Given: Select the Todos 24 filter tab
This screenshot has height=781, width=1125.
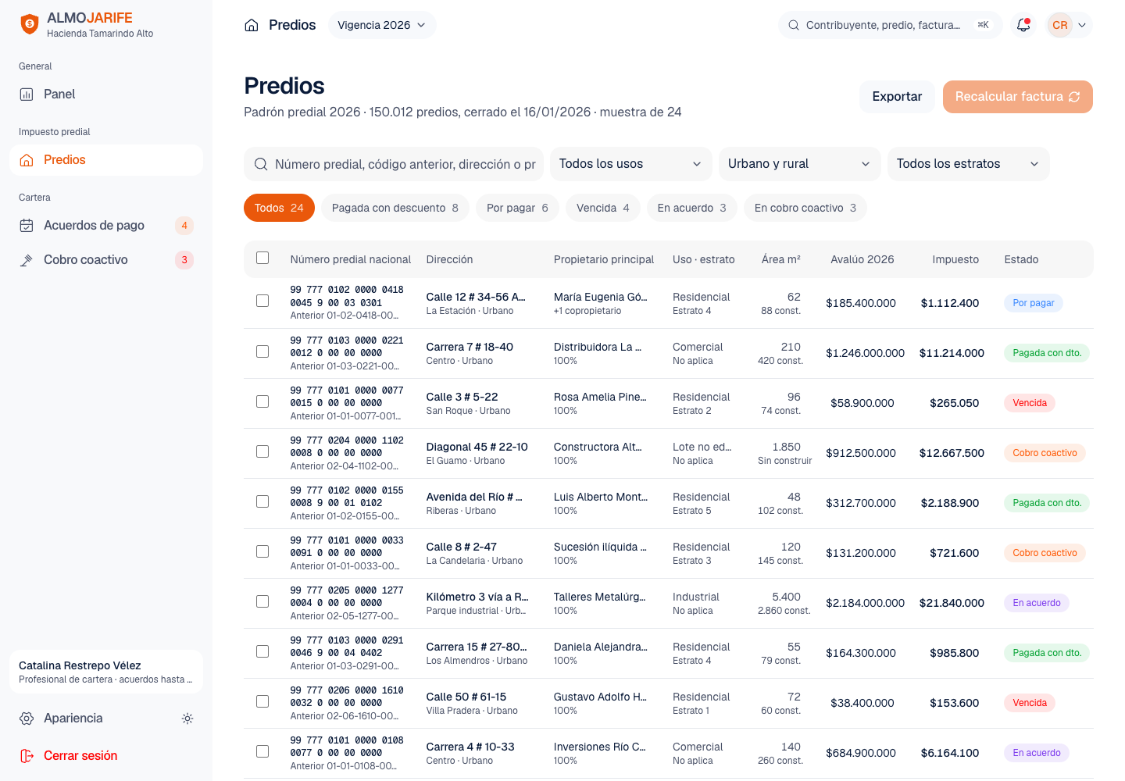Looking at the screenshot, I should point(279,208).
